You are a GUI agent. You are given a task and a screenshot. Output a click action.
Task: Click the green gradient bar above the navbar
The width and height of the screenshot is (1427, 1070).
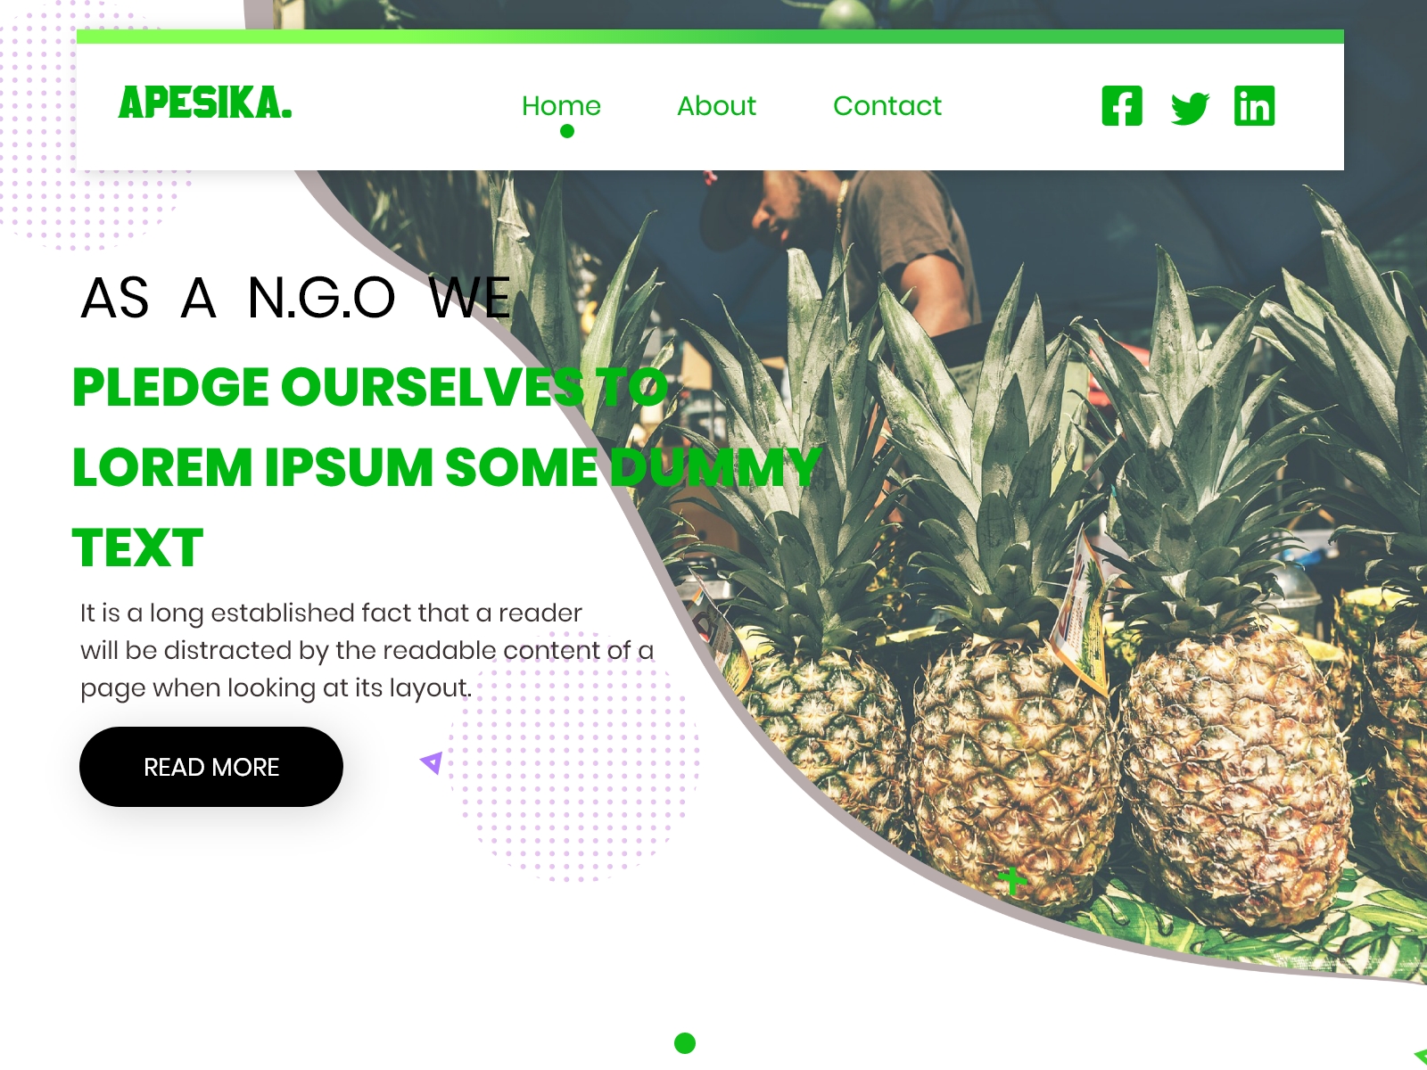[x=710, y=37]
